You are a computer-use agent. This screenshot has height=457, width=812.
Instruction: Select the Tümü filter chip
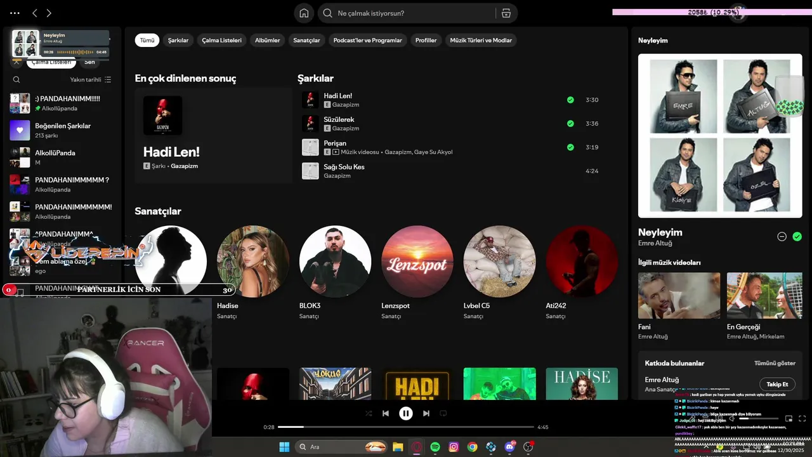tap(147, 40)
